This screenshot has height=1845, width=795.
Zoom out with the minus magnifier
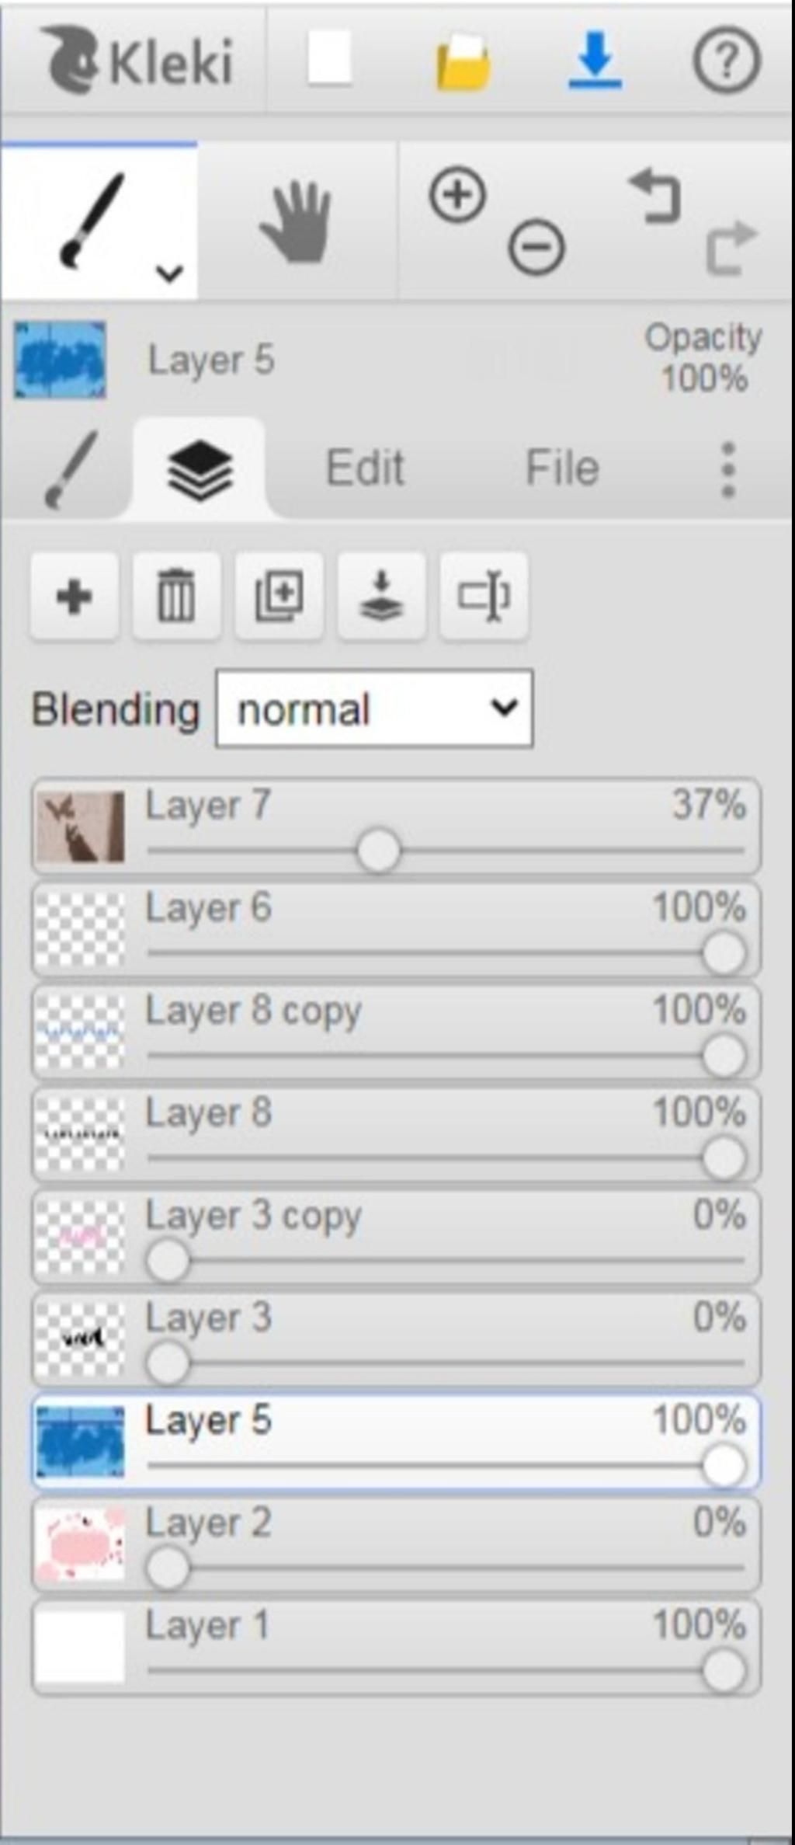pyautogui.click(x=536, y=248)
